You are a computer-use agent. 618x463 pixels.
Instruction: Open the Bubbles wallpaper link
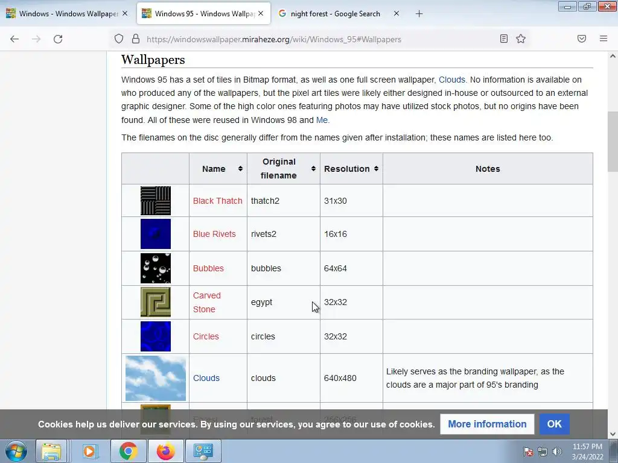(208, 268)
